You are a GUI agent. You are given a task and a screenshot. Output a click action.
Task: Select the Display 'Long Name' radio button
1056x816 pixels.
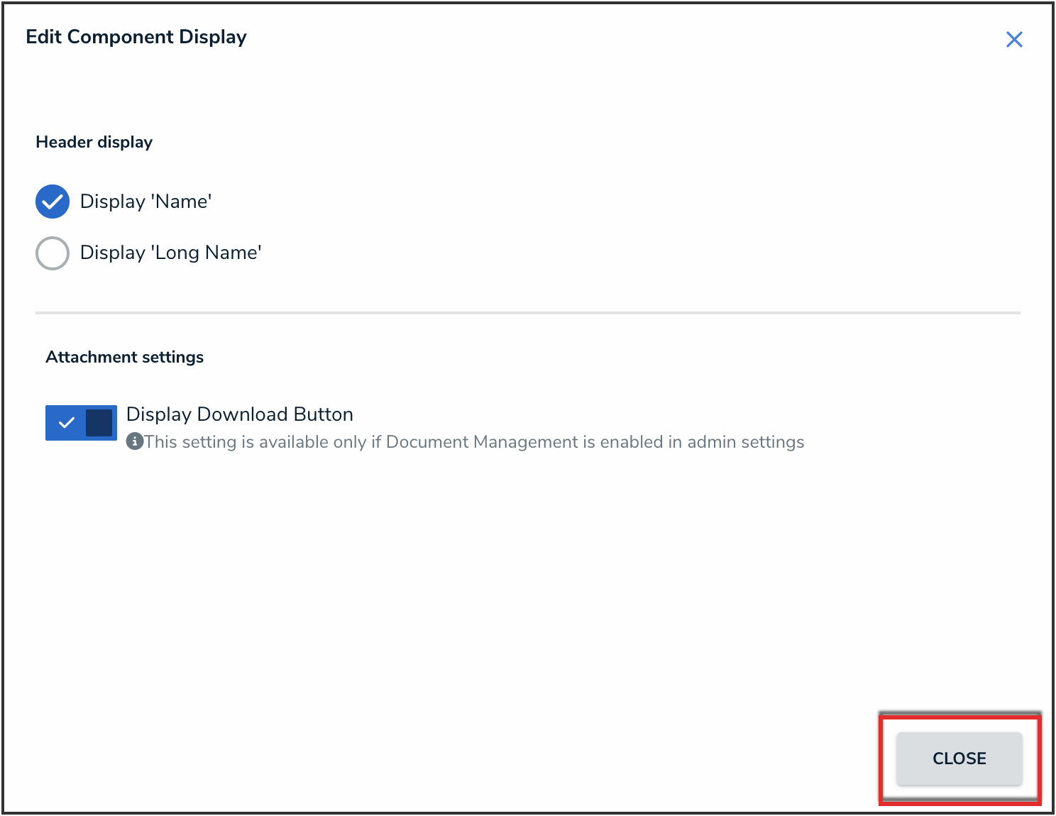pyautogui.click(x=53, y=253)
